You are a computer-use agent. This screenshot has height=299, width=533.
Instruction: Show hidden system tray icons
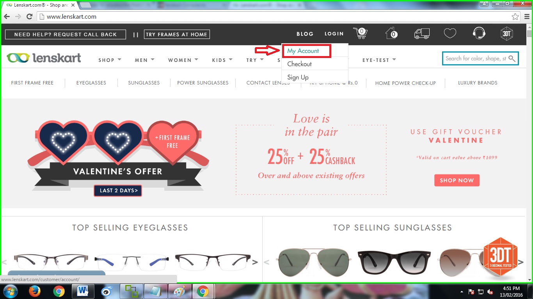pyautogui.click(x=462, y=292)
